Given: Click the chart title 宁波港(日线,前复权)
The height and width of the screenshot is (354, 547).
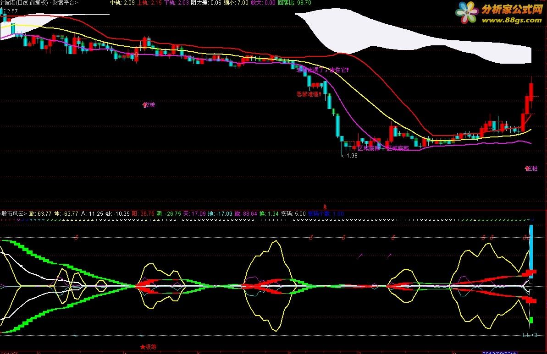Looking at the screenshot, I should pyautogui.click(x=24, y=3).
